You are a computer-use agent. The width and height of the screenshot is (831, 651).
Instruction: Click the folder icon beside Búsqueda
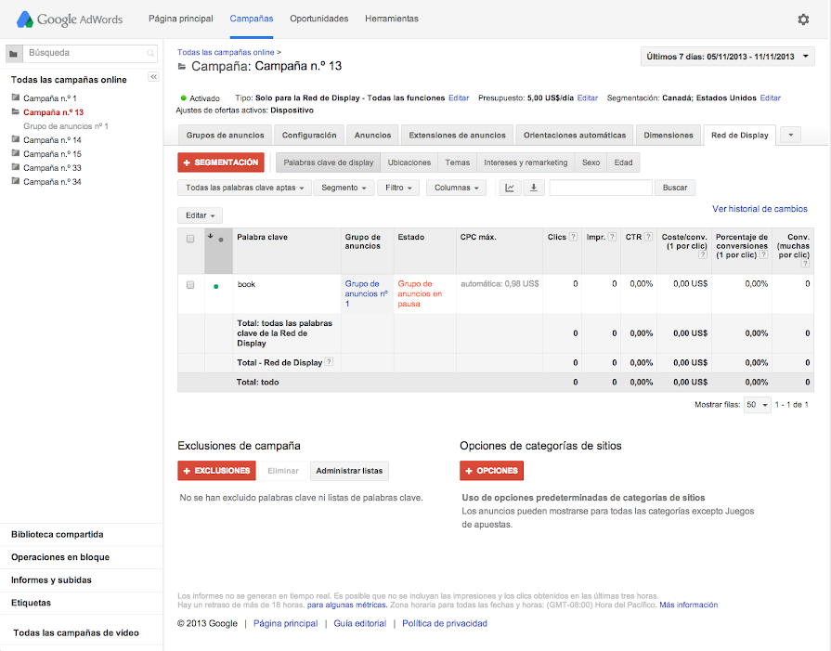tap(14, 54)
